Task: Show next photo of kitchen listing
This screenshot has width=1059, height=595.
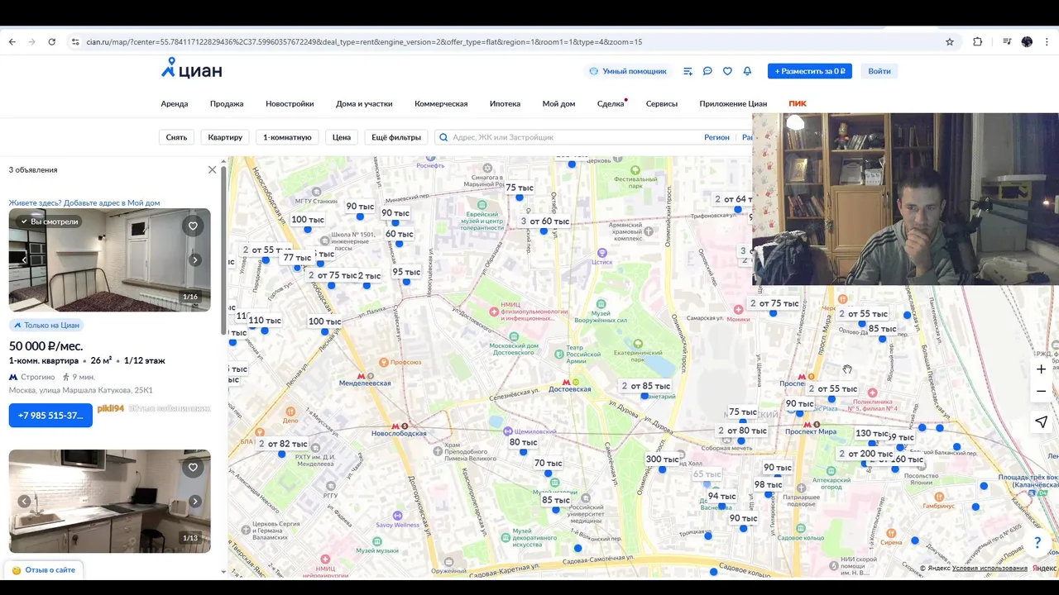Action: pyautogui.click(x=195, y=501)
